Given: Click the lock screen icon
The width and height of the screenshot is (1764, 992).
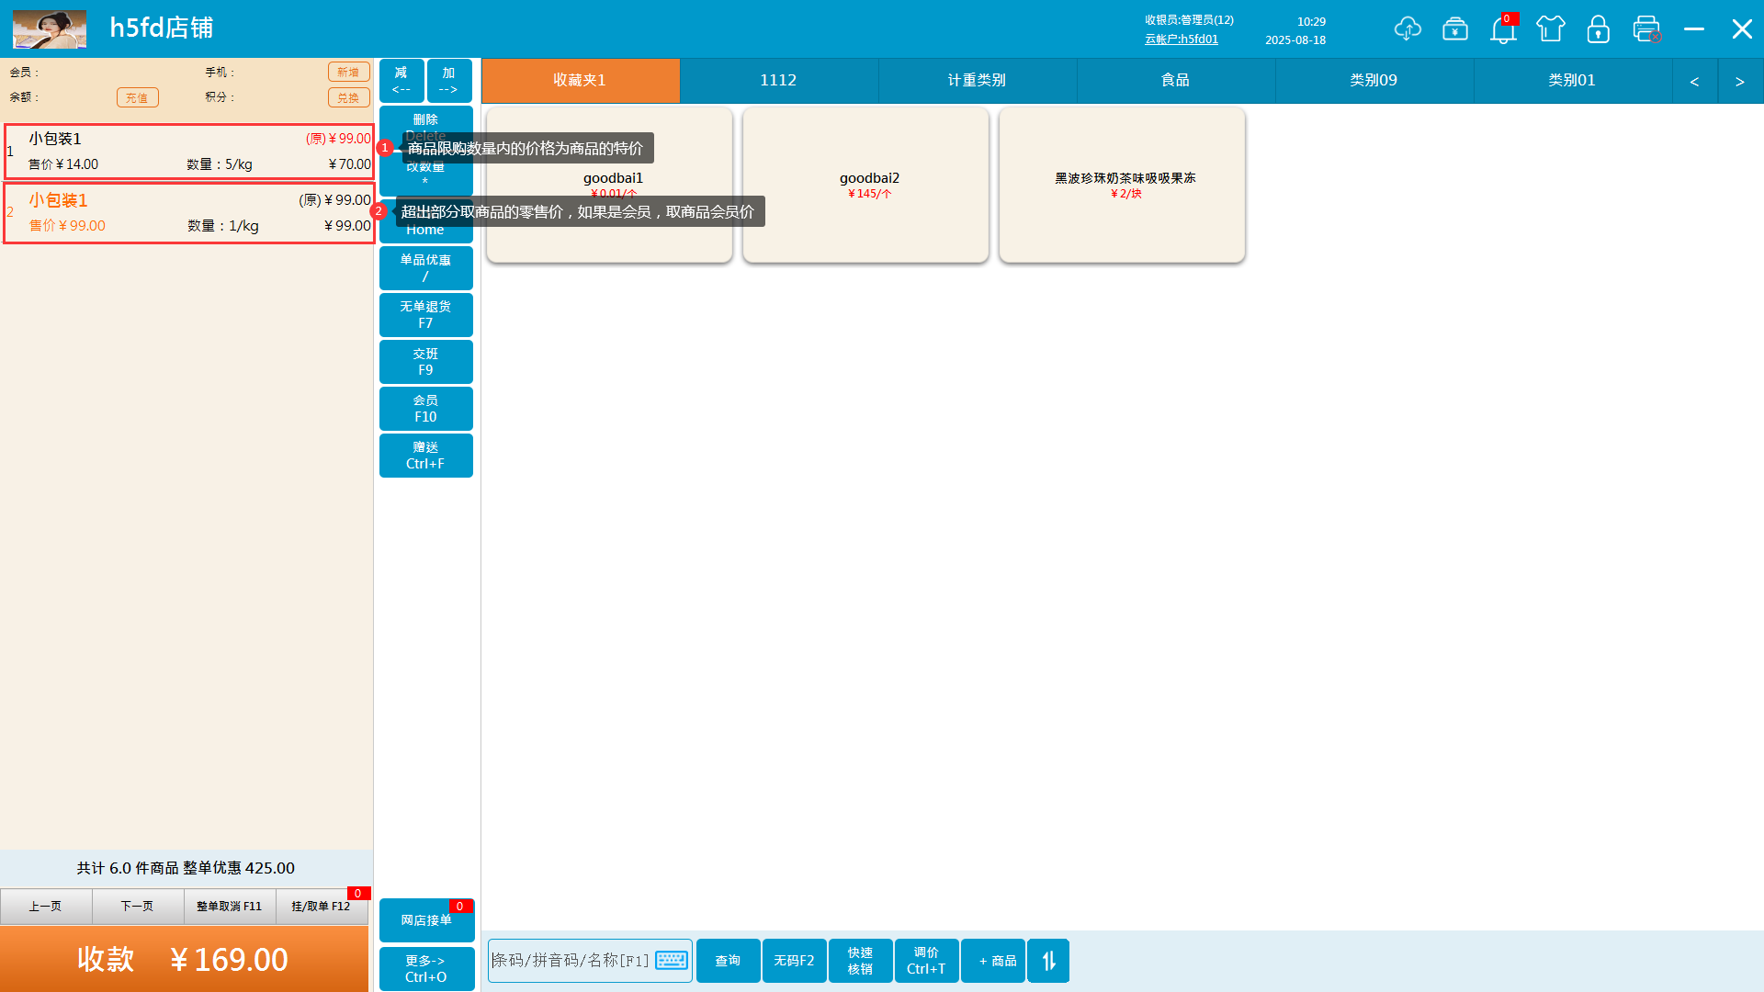Looking at the screenshot, I should tap(1599, 28).
